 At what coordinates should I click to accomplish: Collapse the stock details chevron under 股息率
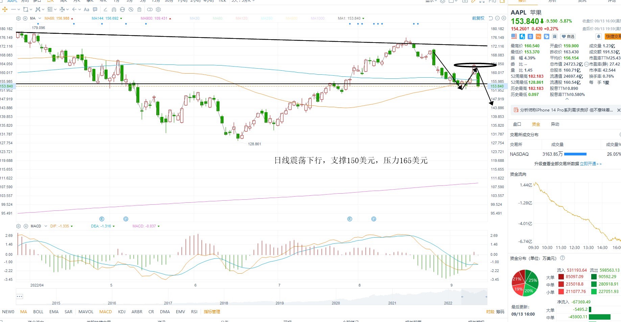(567, 99)
